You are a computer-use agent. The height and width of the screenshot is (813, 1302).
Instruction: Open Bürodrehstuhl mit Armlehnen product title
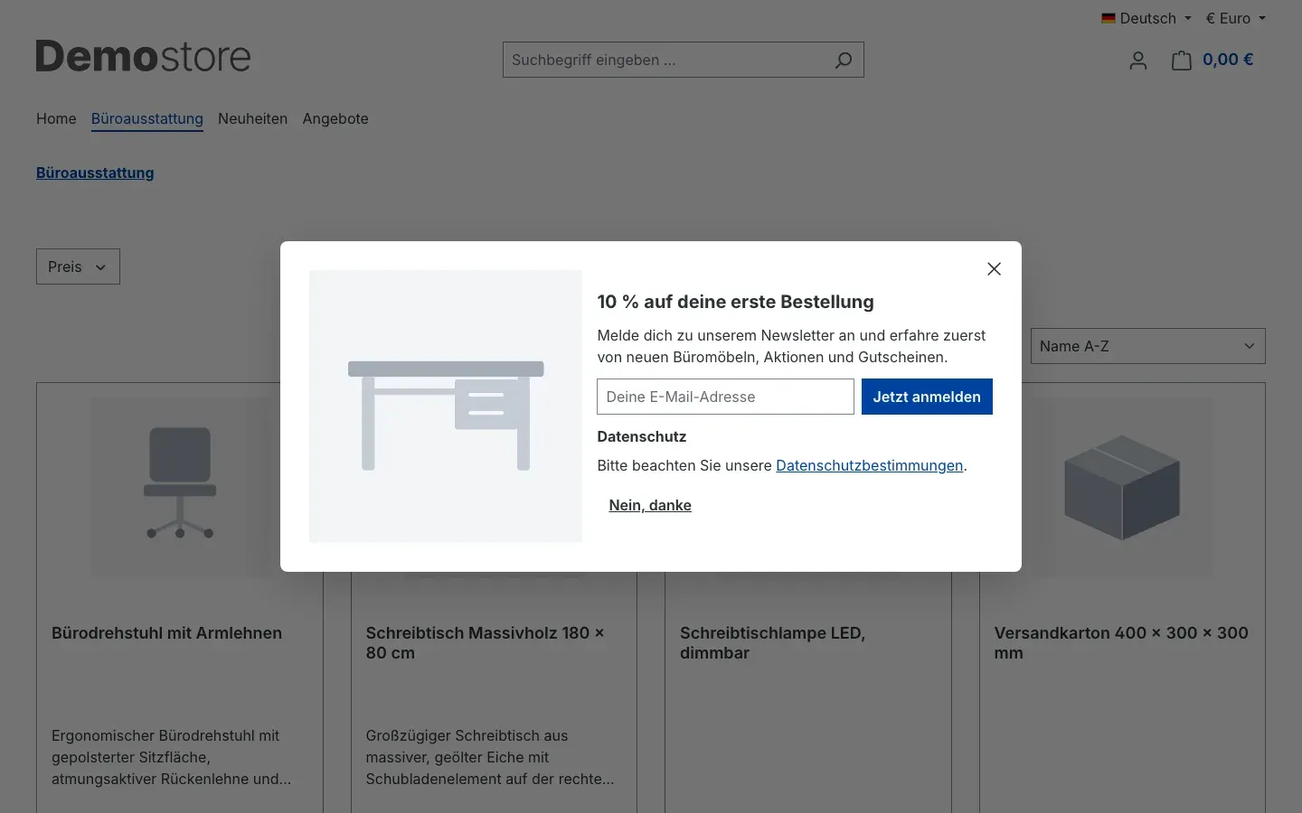(167, 633)
